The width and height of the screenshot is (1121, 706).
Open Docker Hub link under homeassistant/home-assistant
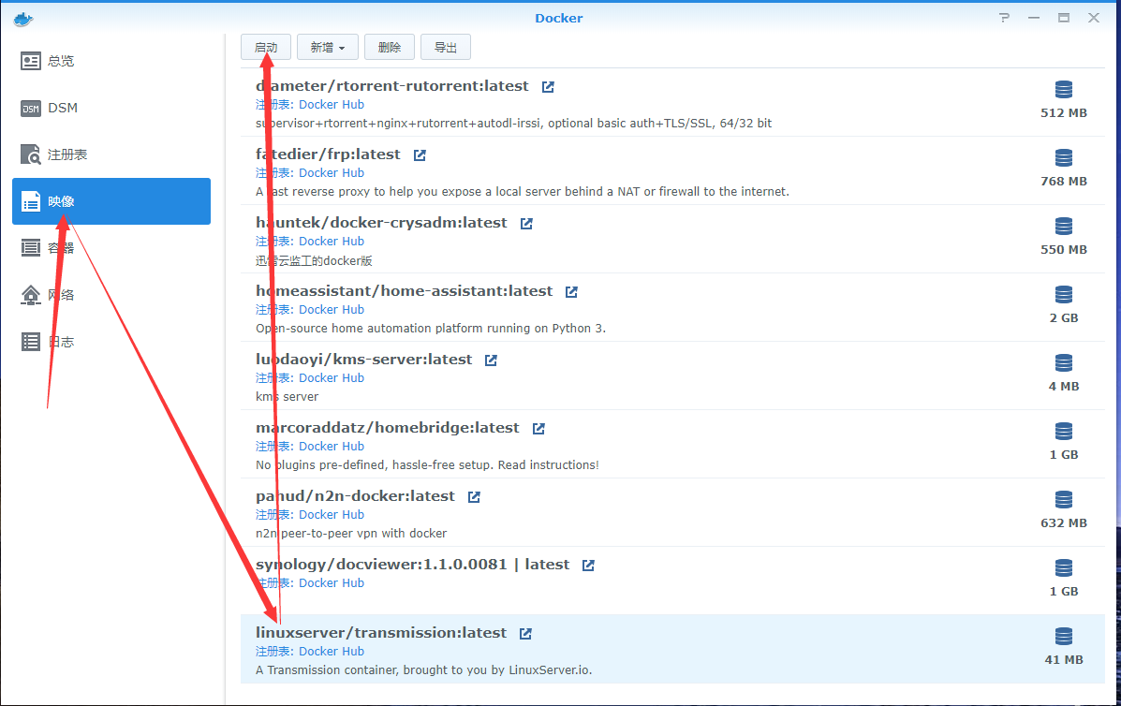coord(332,309)
